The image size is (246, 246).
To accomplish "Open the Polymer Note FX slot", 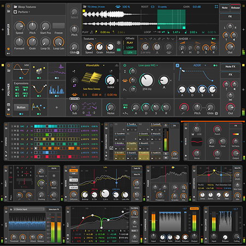I will click(x=230, y=67).
